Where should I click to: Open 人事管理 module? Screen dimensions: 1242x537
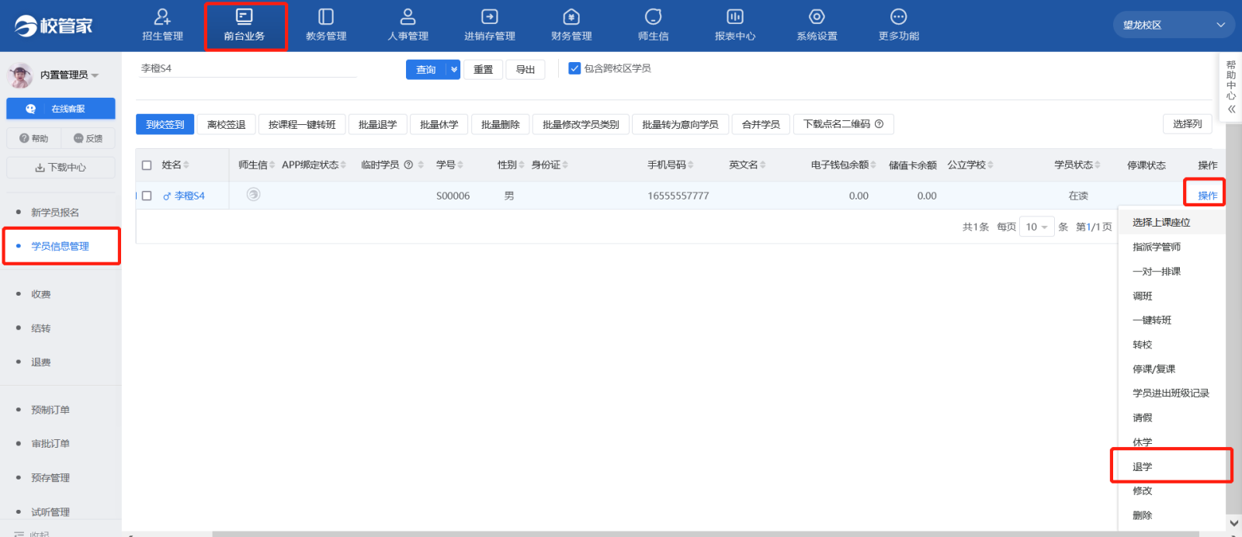(x=408, y=25)
